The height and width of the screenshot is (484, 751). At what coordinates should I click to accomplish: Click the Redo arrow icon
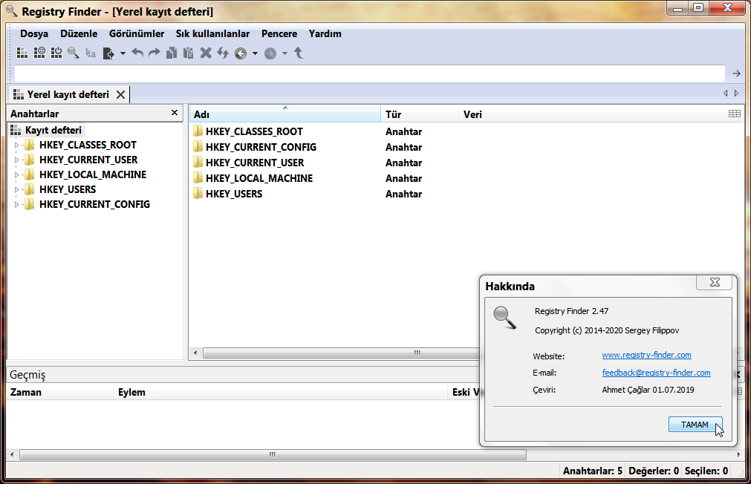155,53
